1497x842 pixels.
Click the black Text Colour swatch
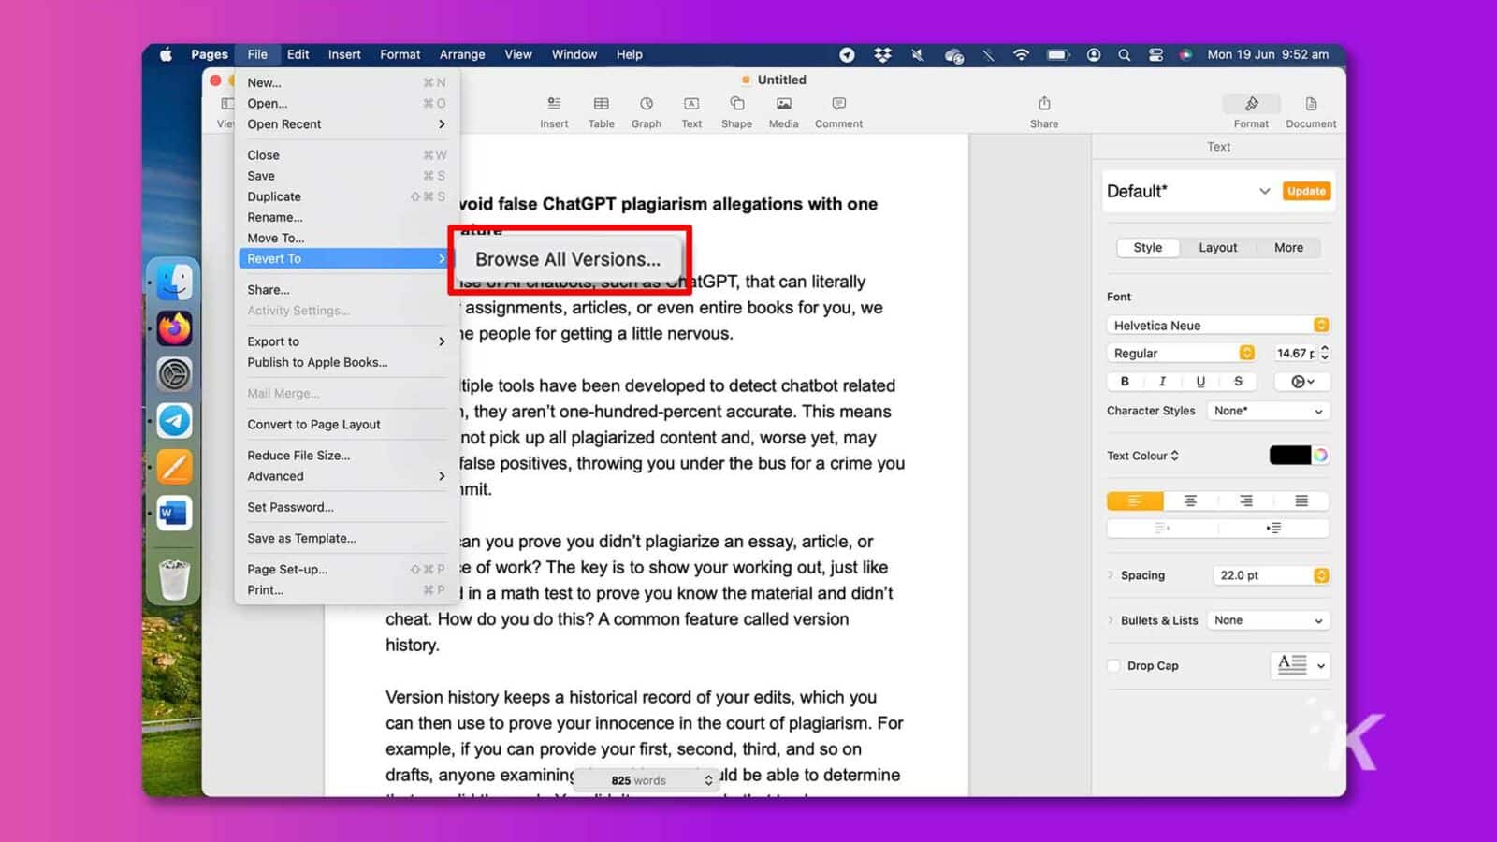pos(1289,456)
